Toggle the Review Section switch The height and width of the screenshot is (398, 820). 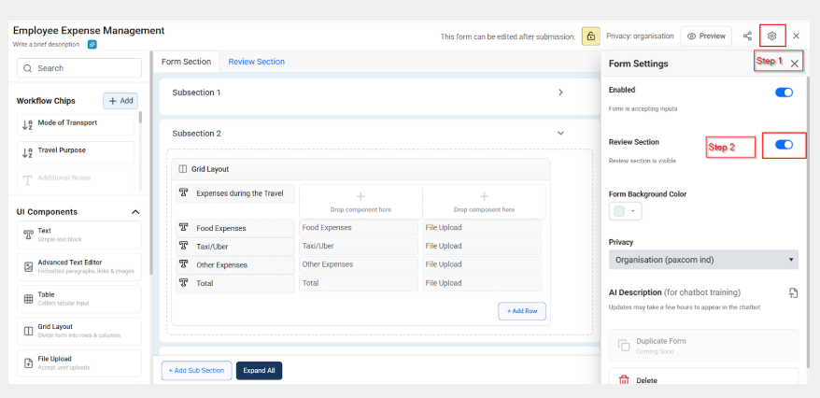click(784, 145)
